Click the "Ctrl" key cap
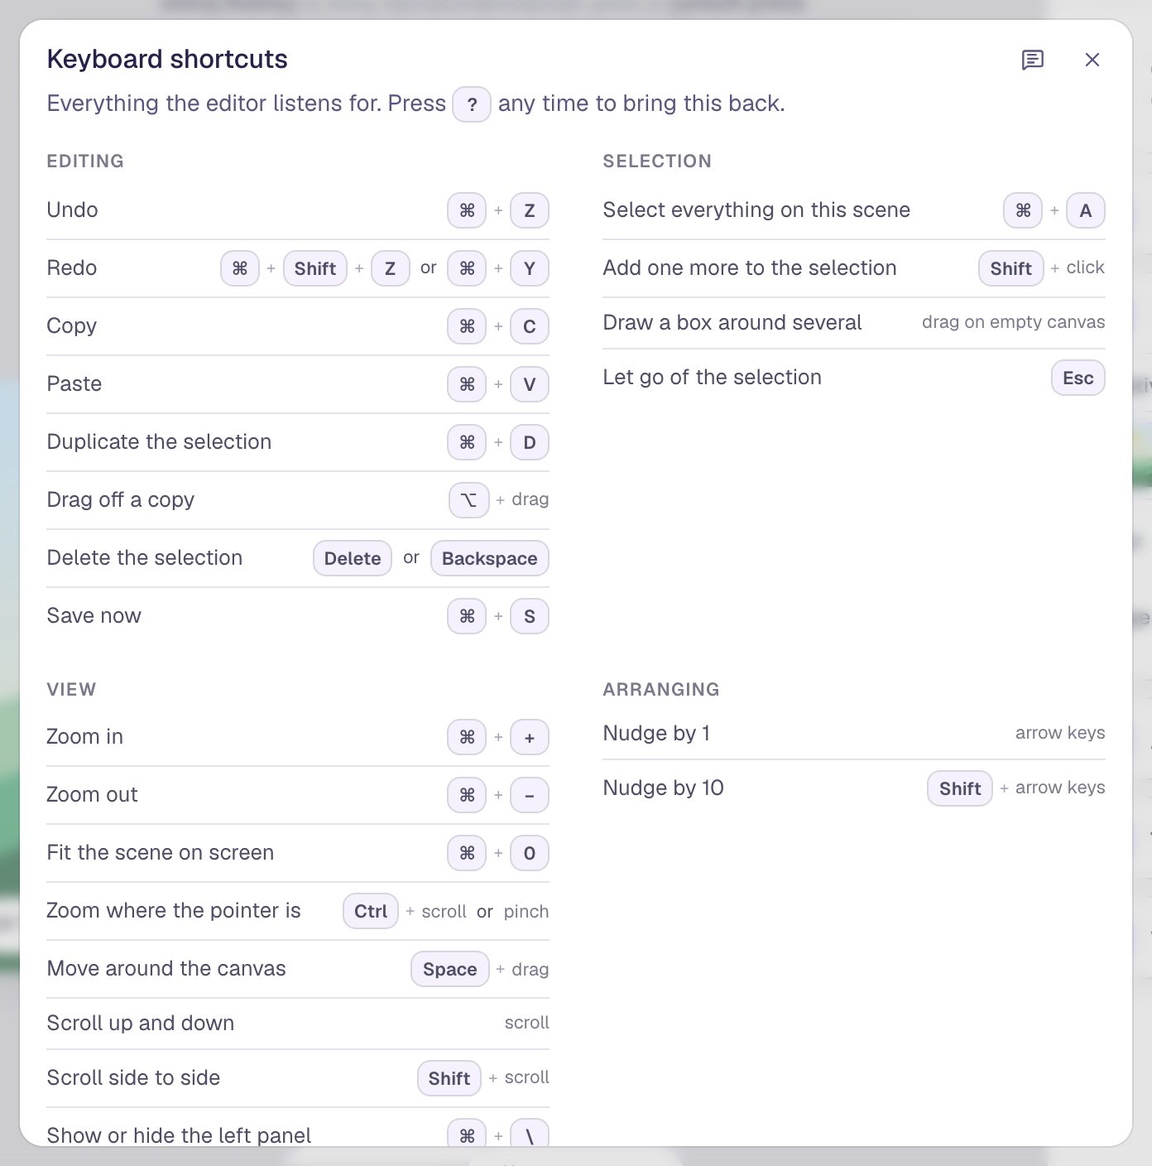The width and height of the screenshot is (1152, 1166). [371, 911]
